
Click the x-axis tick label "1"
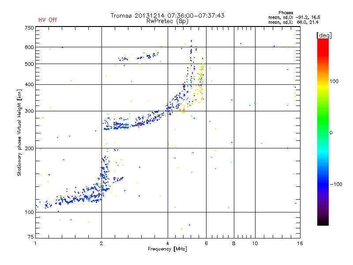pos(36,243)
